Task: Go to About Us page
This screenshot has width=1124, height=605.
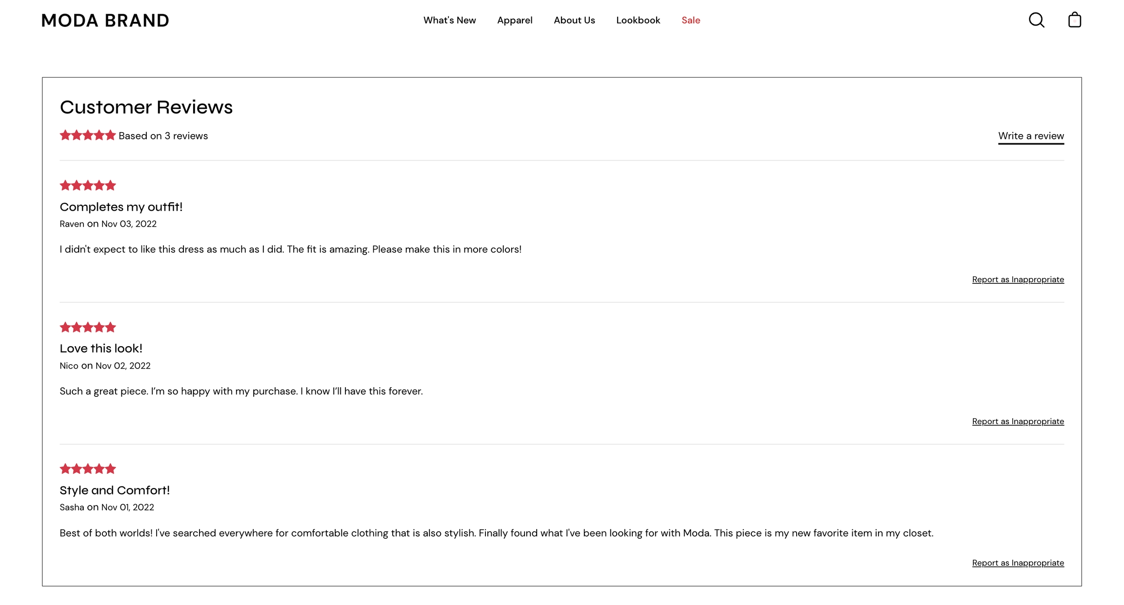Action: (574, 20)
